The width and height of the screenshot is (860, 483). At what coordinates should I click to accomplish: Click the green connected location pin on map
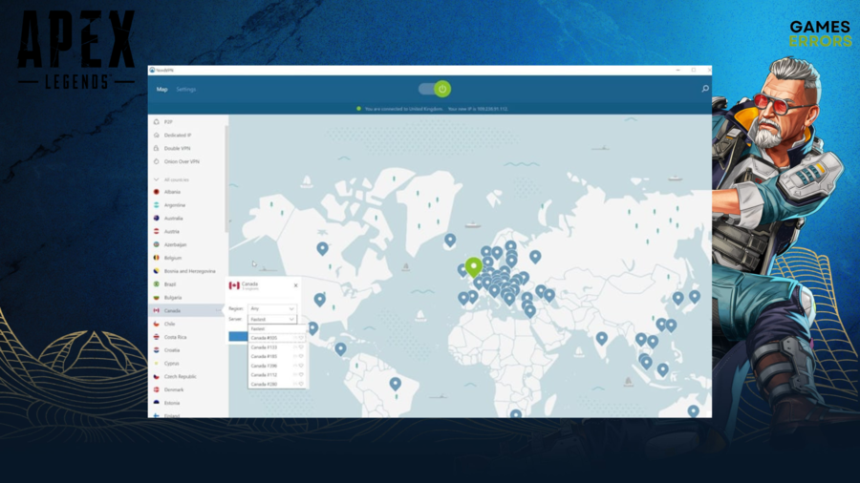coord(473,266)
